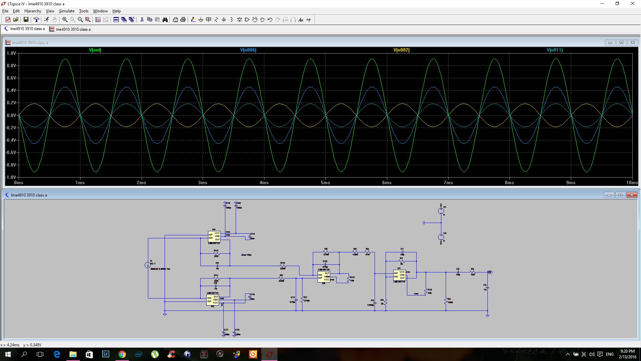Save the schematic with the floppy icon

point(26,20)
